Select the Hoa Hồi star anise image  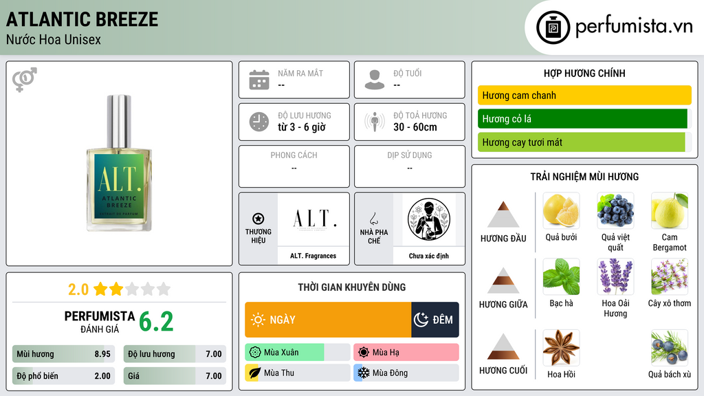point(561,348)
